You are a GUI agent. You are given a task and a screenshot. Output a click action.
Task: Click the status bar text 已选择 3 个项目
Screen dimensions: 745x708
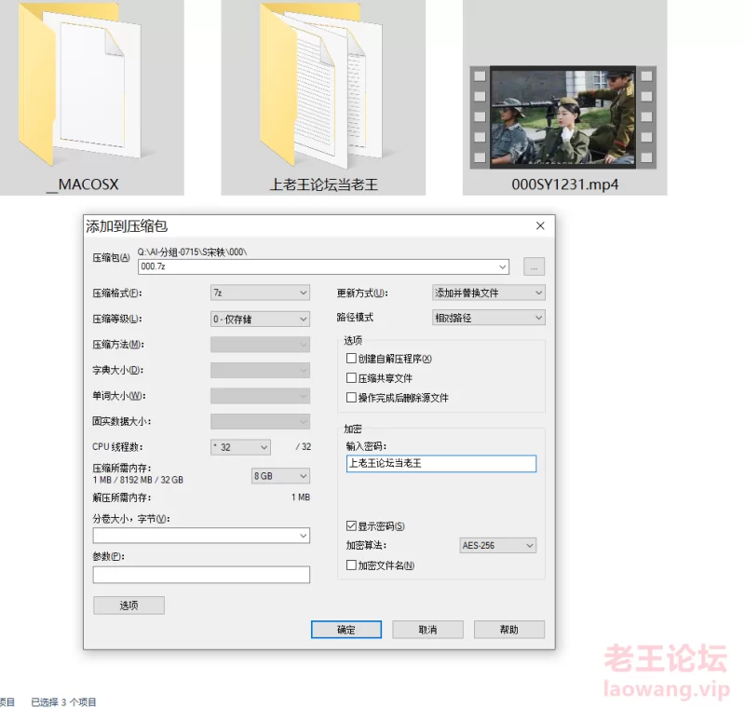click(63, 701)
